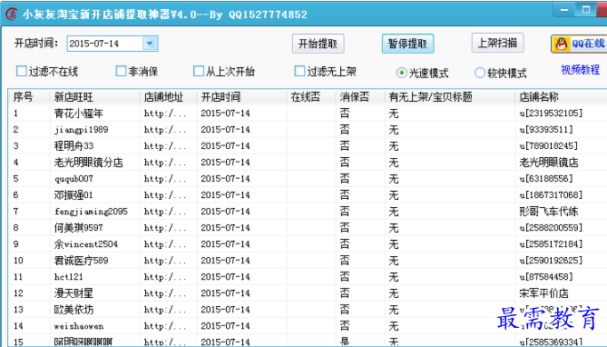Viewport: 607px width, 347px height.
Task: Check the 从上次开始 option
Action: [198, 71]
